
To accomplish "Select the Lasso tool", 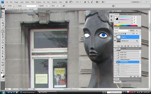I will [3, 18].
